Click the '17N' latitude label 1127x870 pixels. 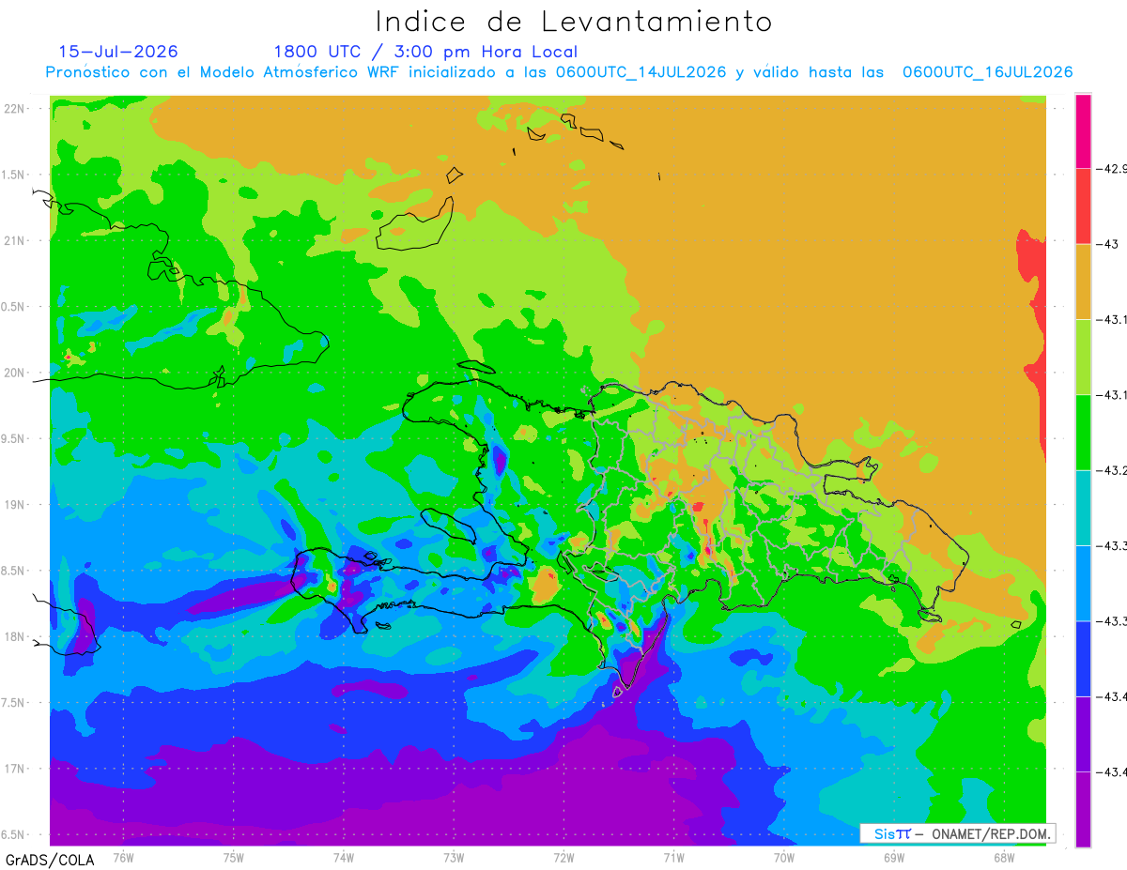(16, 769)
